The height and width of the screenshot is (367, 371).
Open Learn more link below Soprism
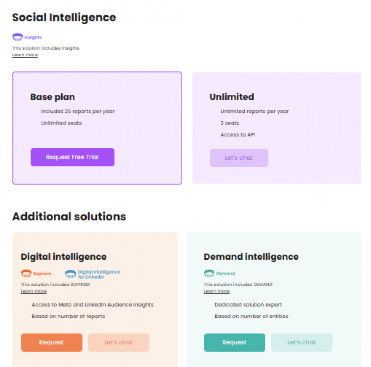coord(33,291)
